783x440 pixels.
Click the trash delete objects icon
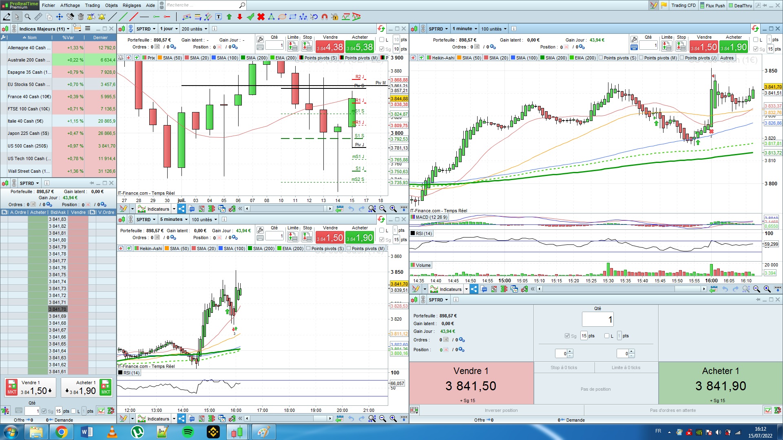click(x=81, y=17)
